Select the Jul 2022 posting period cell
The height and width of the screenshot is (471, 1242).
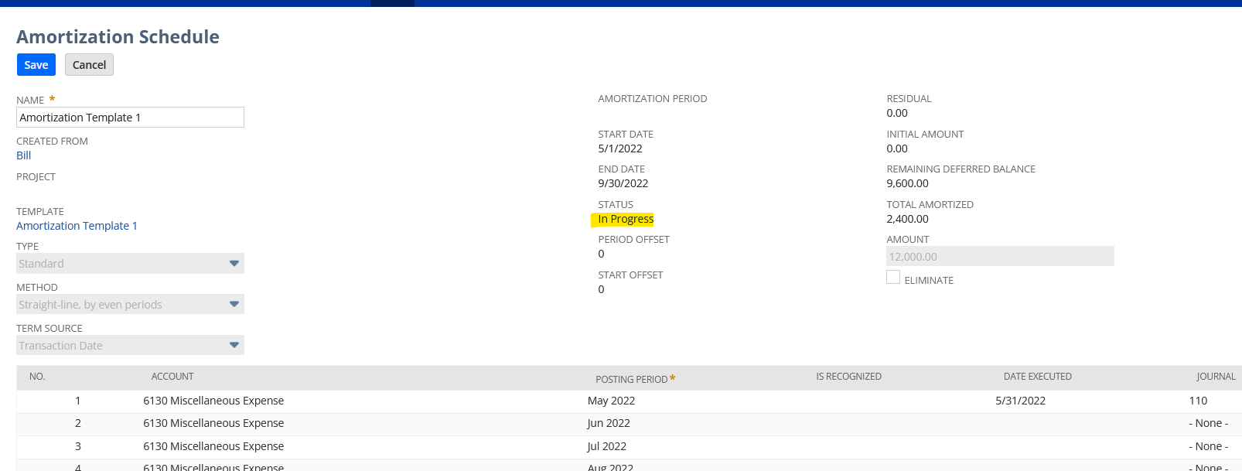pyautogui.click(x=607, y=446)
